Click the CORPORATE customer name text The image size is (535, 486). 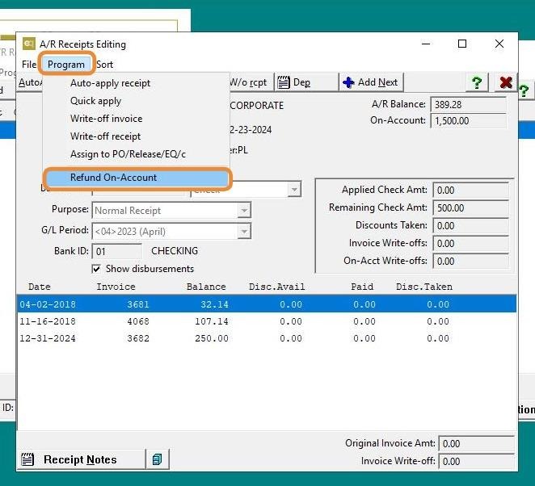point(256,106)
